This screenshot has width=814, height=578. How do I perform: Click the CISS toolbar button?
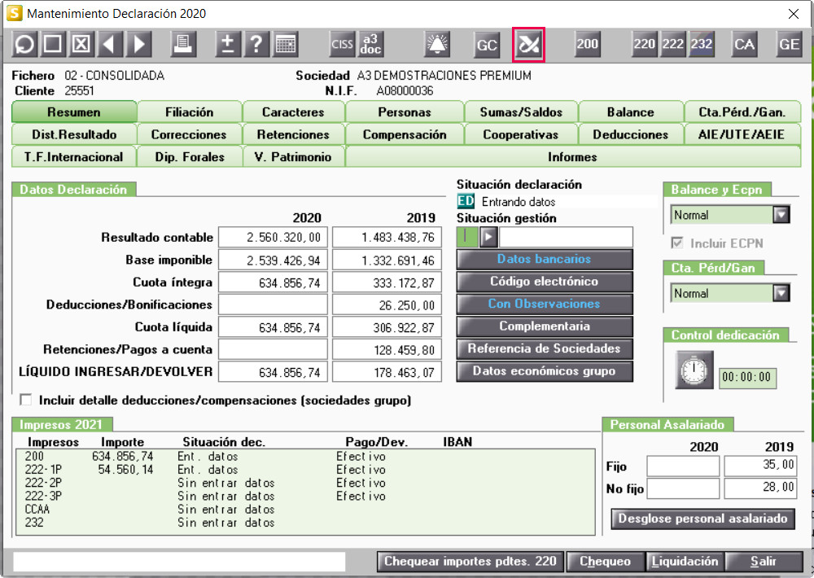click(x=342, y=45)
